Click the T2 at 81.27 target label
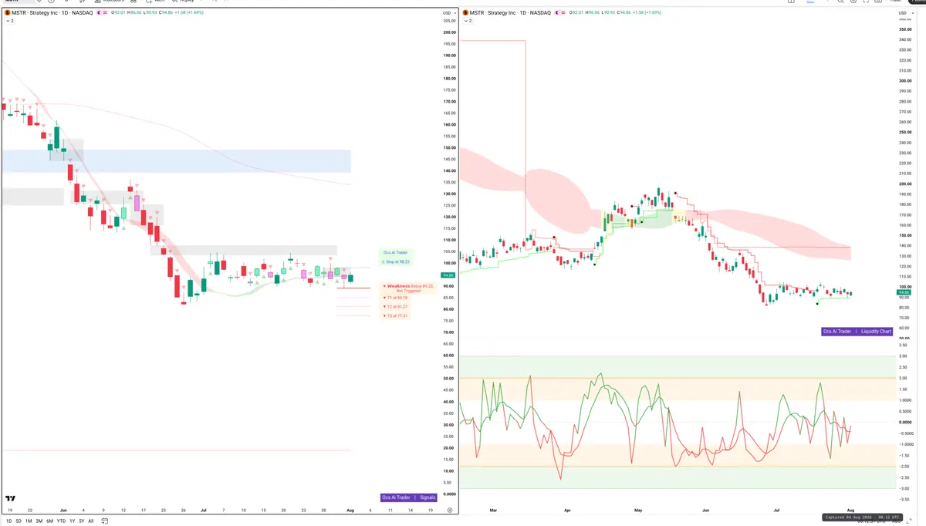 click(x=395, y=306)
